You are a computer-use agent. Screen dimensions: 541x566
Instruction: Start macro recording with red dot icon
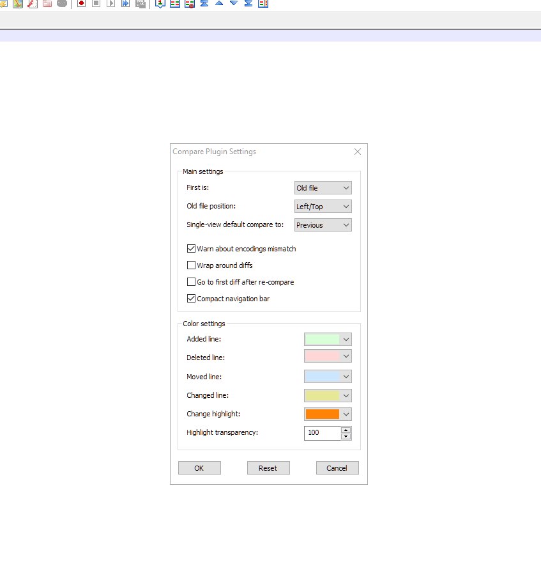[x=81, y=4]
